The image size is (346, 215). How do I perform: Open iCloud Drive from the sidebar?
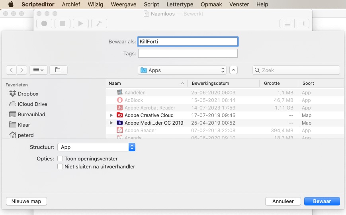pyautogui.click(x=32, y=104)
